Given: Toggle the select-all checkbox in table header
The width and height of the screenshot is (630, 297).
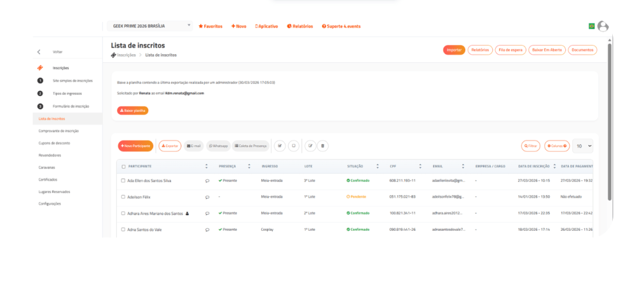Looking at the screenshot, I should tap(123, 167).
